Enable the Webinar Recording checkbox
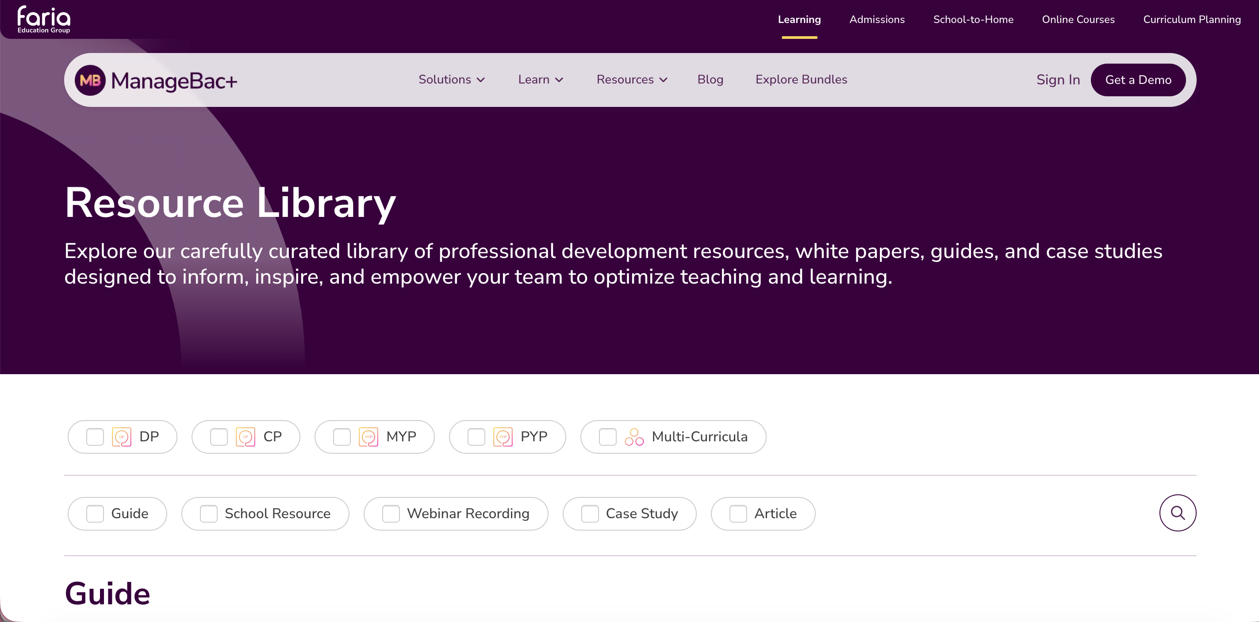This screenshot has width=1259, height=622. click(x=391, y=514)
